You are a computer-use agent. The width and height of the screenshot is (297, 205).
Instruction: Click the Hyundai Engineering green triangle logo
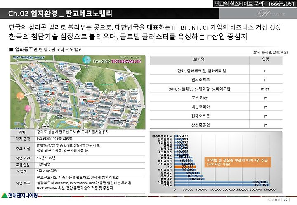coord(5,195)
